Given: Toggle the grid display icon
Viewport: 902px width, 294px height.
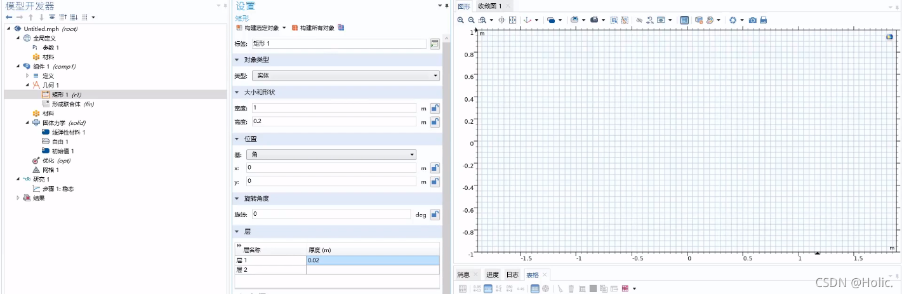Looking at the screenshot, I should pos(684,20).
